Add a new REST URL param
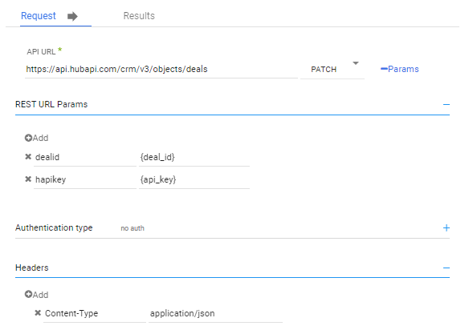 tap(36, 138)
